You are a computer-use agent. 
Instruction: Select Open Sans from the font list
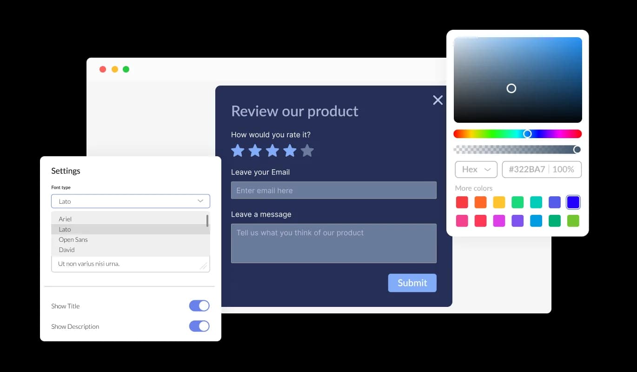tap(73, 239)
